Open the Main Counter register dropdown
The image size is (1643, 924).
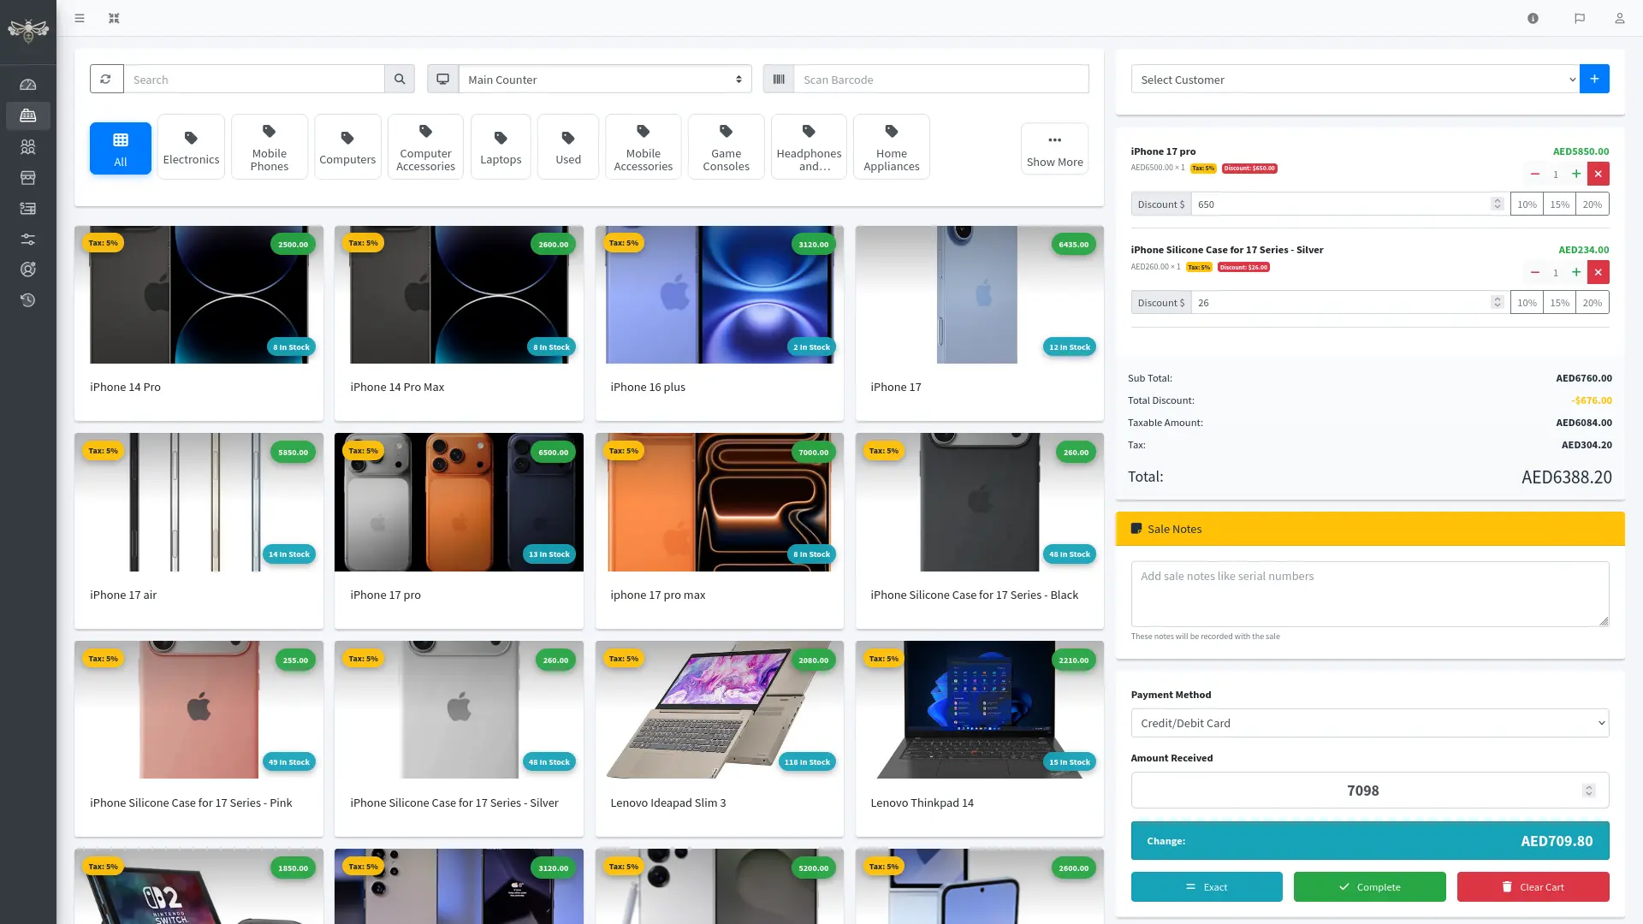pyautogui.click(x=604, y=80)
